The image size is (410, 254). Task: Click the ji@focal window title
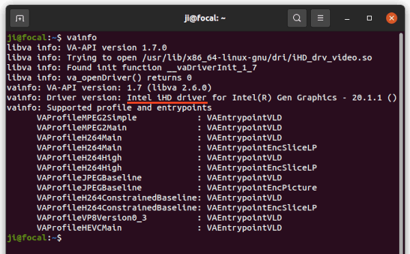pyautogui.click(x=205, y=18)
